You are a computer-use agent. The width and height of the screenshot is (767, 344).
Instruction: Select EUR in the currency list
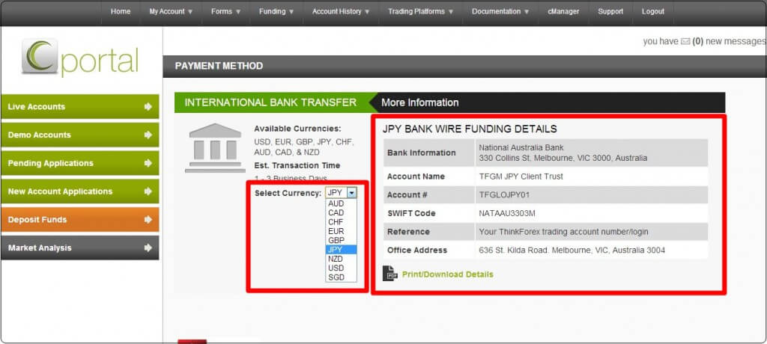click(x=342, y=231)
